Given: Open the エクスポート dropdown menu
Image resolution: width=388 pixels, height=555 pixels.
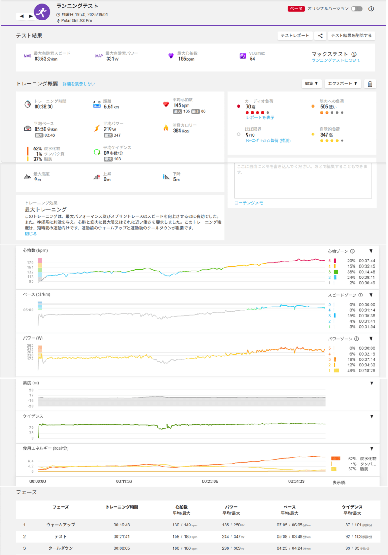Looking at the screenshot, I should click(342, 84).
